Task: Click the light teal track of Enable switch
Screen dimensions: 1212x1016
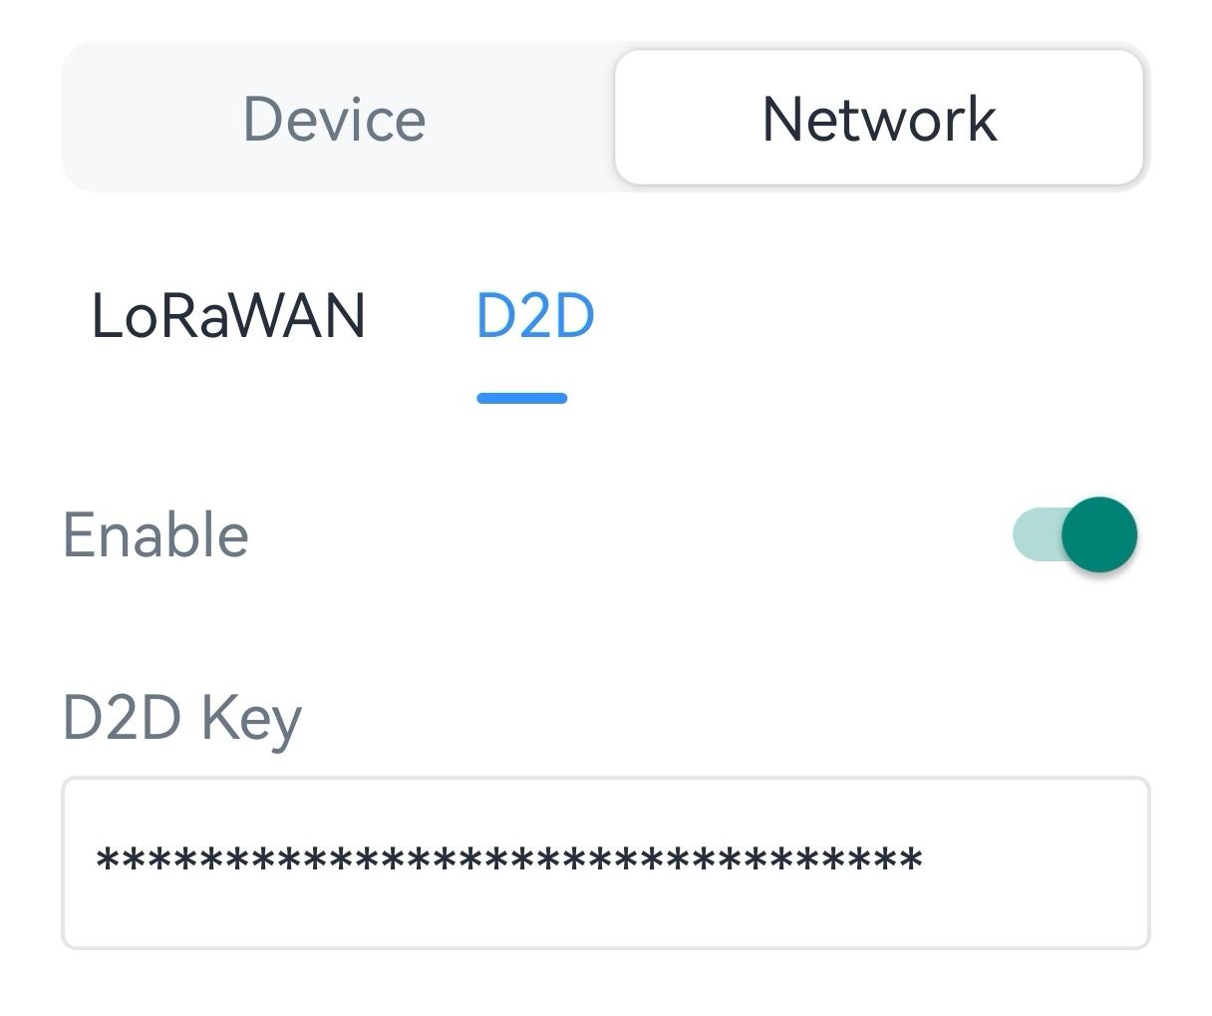Action: (x=1033, y=534)
